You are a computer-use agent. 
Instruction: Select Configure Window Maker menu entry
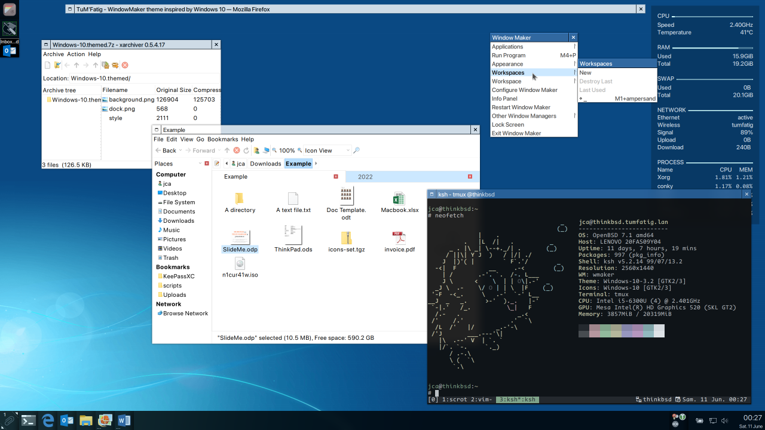tap(524, 90)
